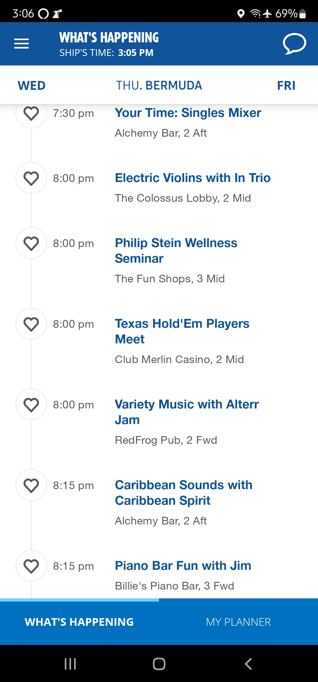
Task: Open the chat speech bubble icon
Action: 294,44
